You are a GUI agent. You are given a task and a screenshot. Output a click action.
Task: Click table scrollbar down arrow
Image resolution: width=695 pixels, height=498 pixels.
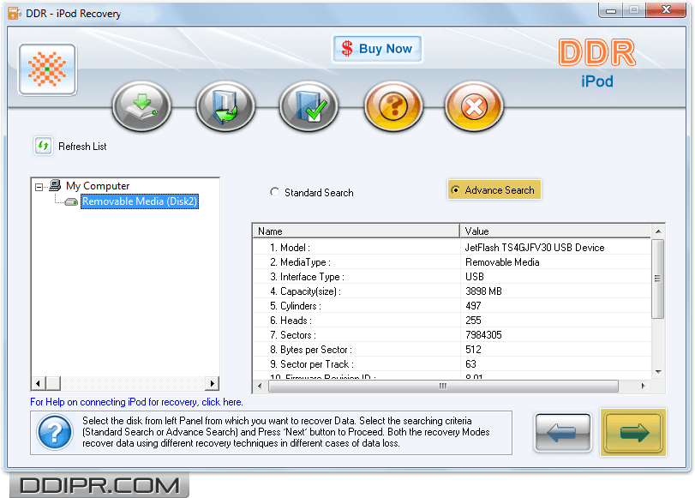click(658, 372)
